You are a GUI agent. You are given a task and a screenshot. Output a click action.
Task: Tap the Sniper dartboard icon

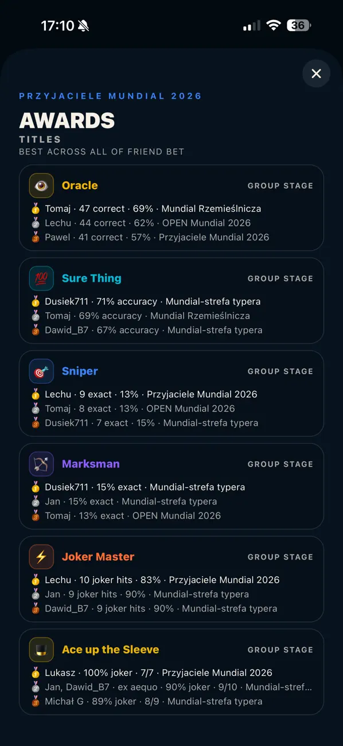41,371
